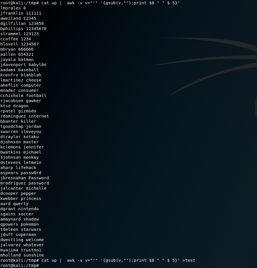Image resolution: width=257 pixels, height=268 pixels.
Task: Select the "qpowers pokemon" row
Action: (x=20, y=224)
